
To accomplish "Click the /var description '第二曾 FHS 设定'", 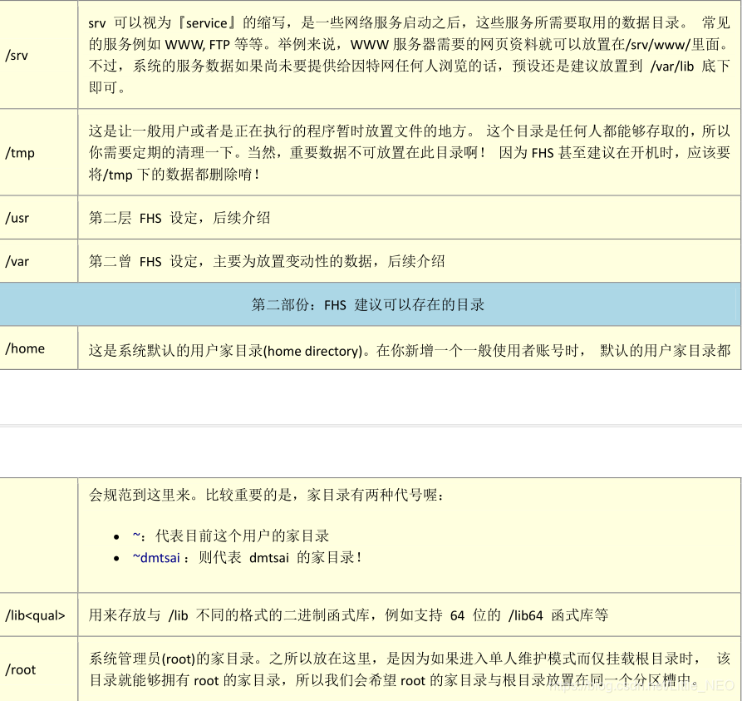I will click(144, 261).
